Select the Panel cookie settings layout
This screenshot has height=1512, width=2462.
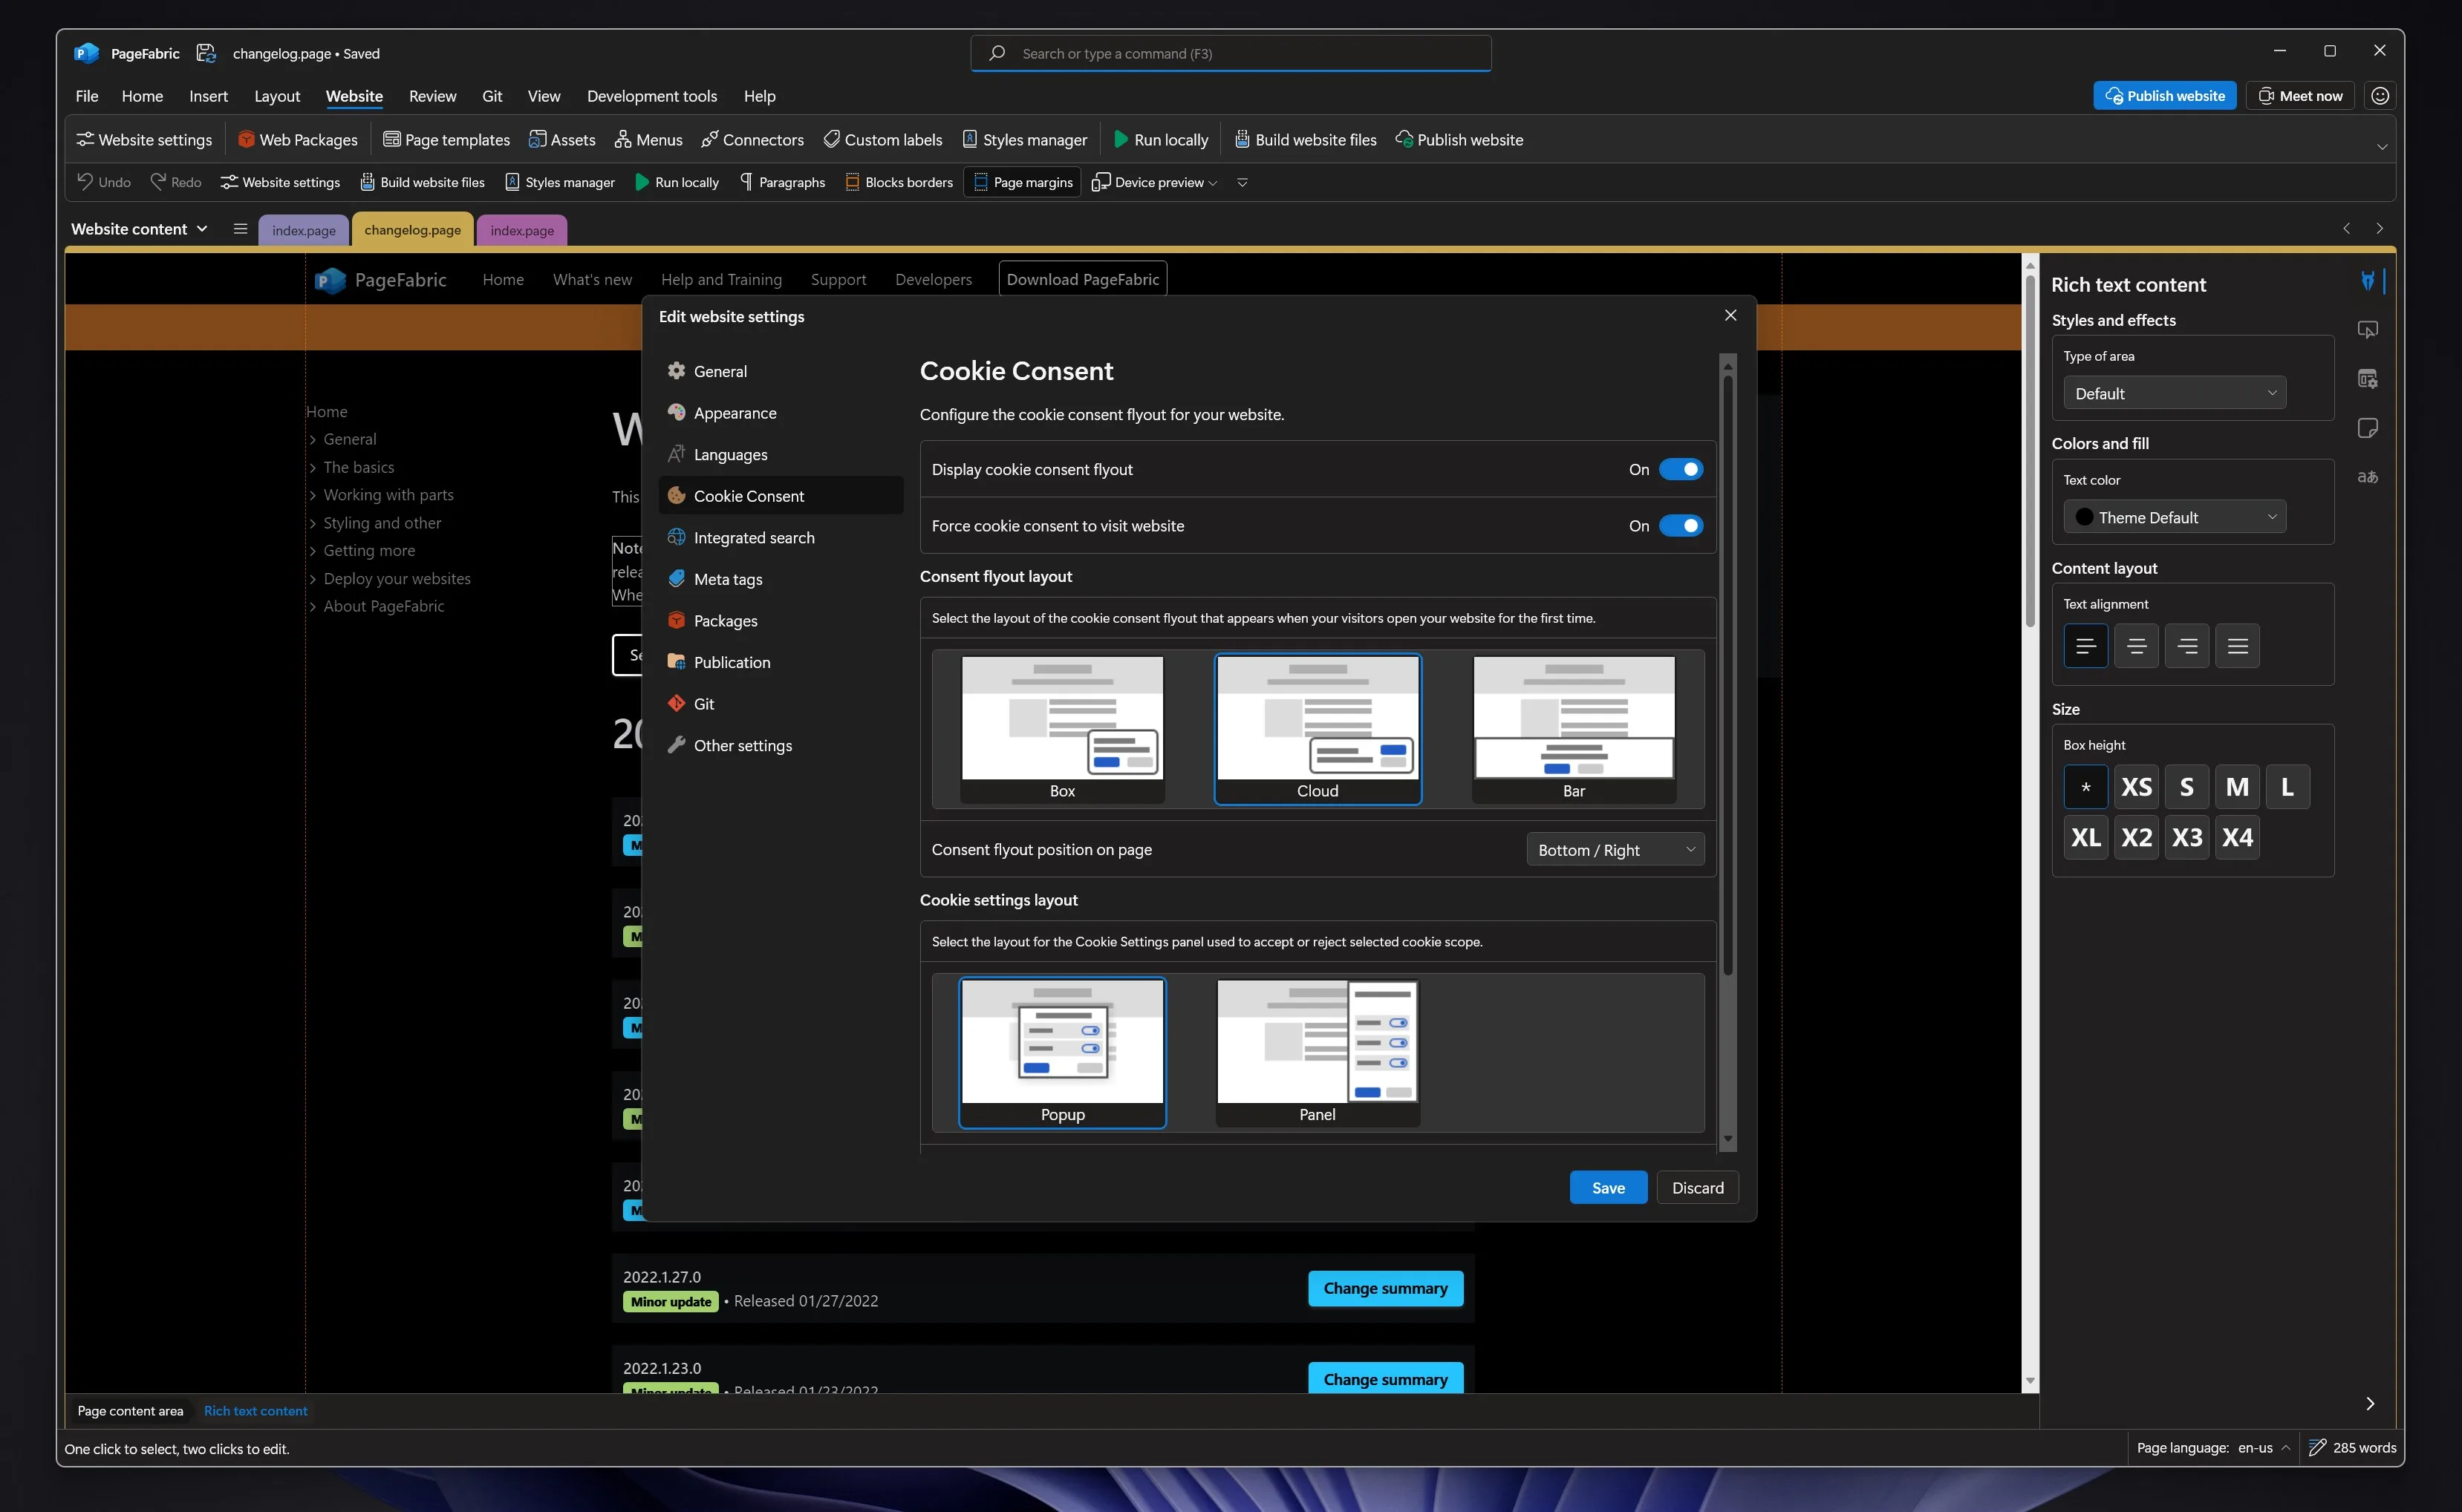[1318, 1053]
